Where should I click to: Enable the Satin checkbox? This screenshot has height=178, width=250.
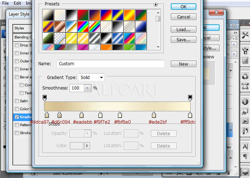pyautogui.click(x=17, y=101)
